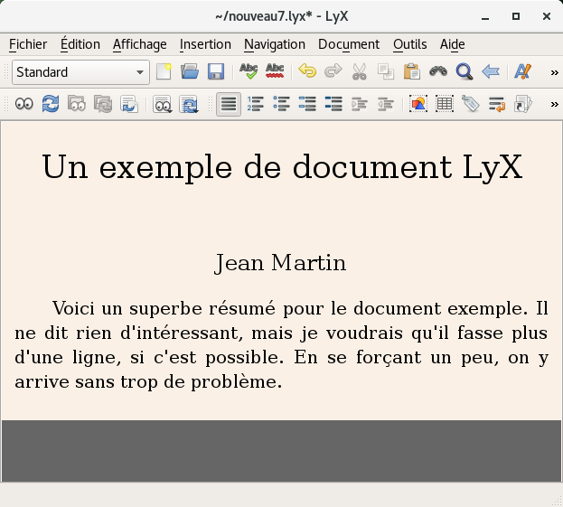Update document output with refresh icon
This screenshot has width=563, height=507.
pos(51,104)
